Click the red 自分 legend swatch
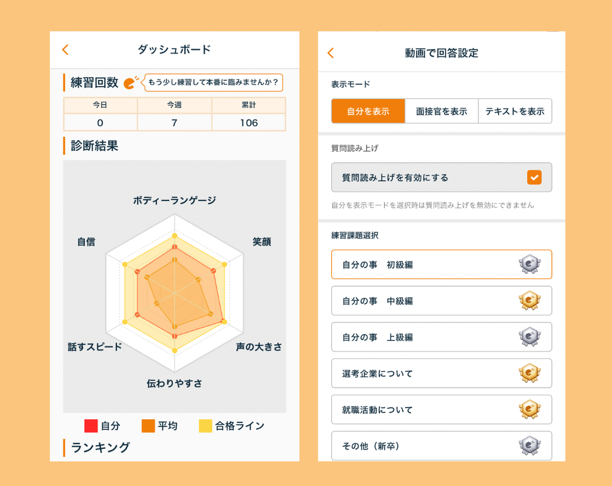This screenshot has height=486, width=612. tap(91, 426)
